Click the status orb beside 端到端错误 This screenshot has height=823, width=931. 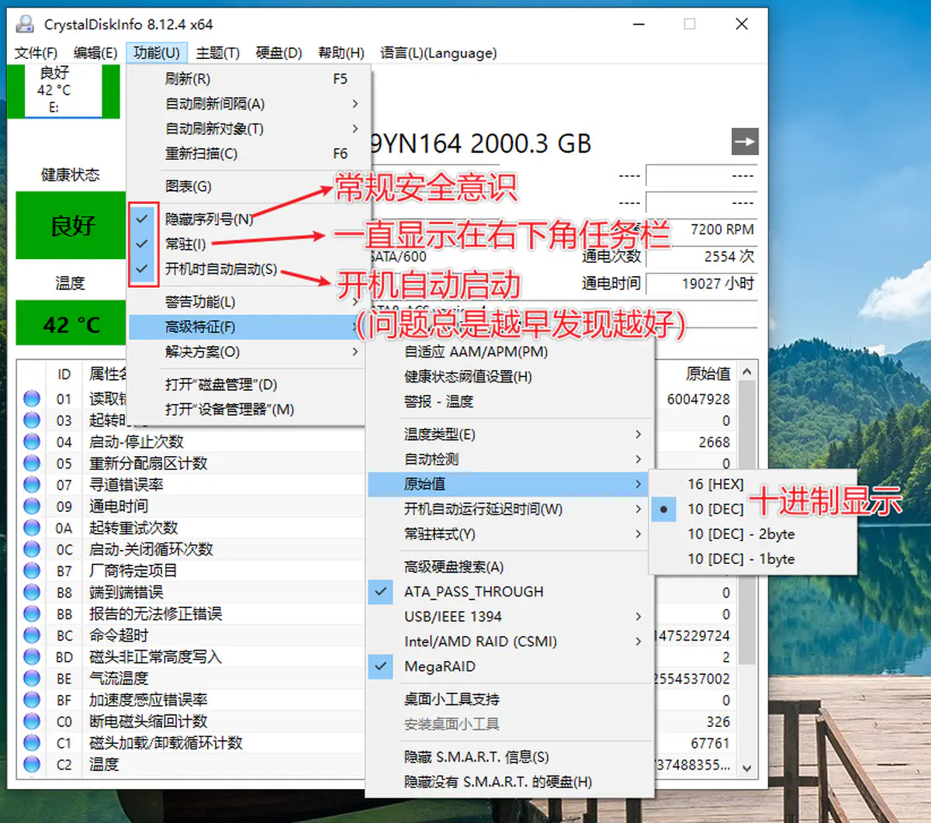click(32, 593)
